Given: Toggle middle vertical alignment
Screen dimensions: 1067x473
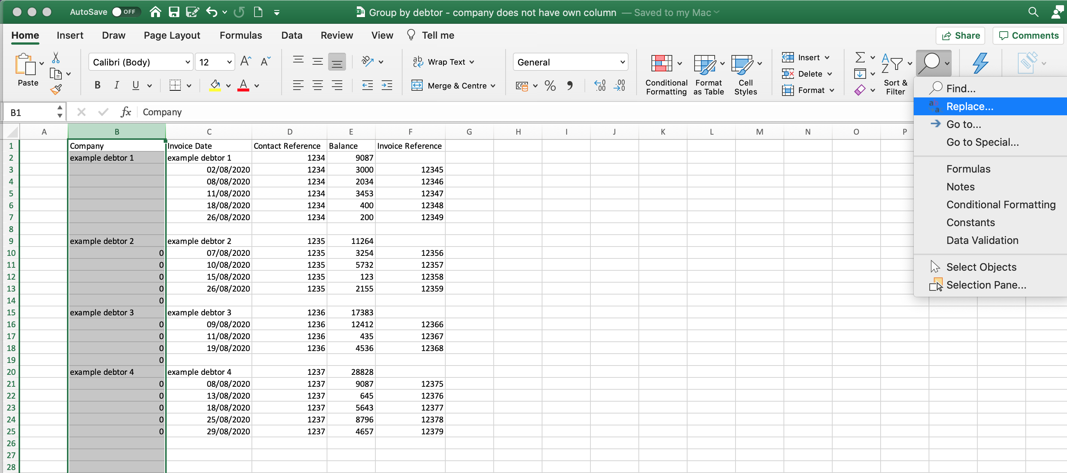Looking at the screenshot, I should point(317,62).
